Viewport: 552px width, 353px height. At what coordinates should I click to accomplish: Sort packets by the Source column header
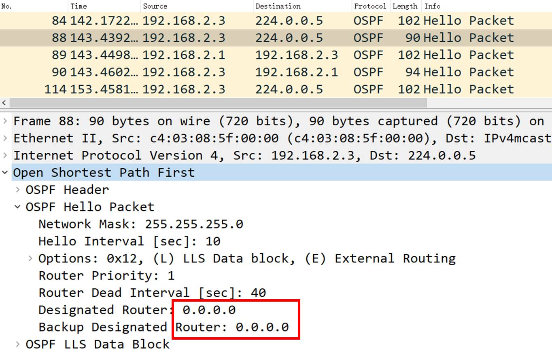(x=155, y=6)
